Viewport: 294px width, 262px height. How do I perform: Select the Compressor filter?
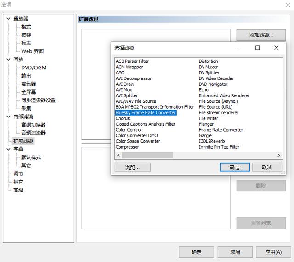[127, 147]
